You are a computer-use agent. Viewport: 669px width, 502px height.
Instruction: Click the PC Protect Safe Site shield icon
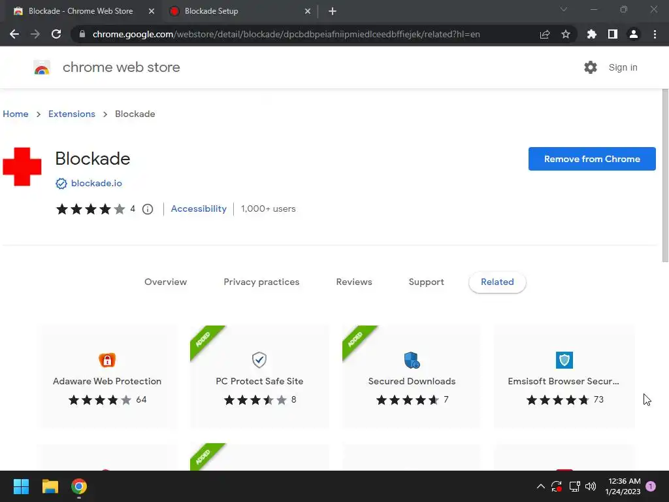pos(259,360)
